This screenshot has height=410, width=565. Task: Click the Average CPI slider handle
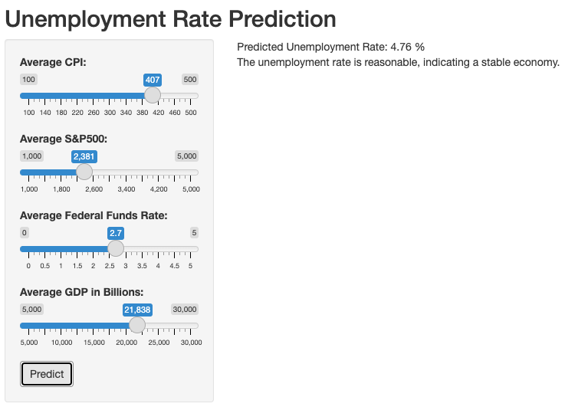(153, 95)
